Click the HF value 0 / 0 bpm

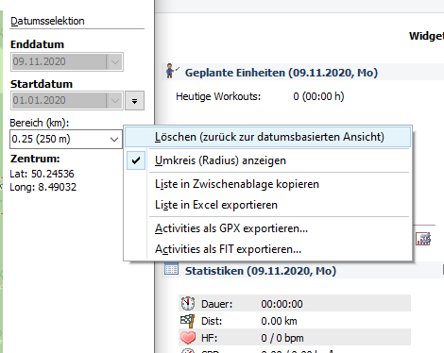282,338
